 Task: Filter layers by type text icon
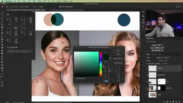tap(162, 58)
